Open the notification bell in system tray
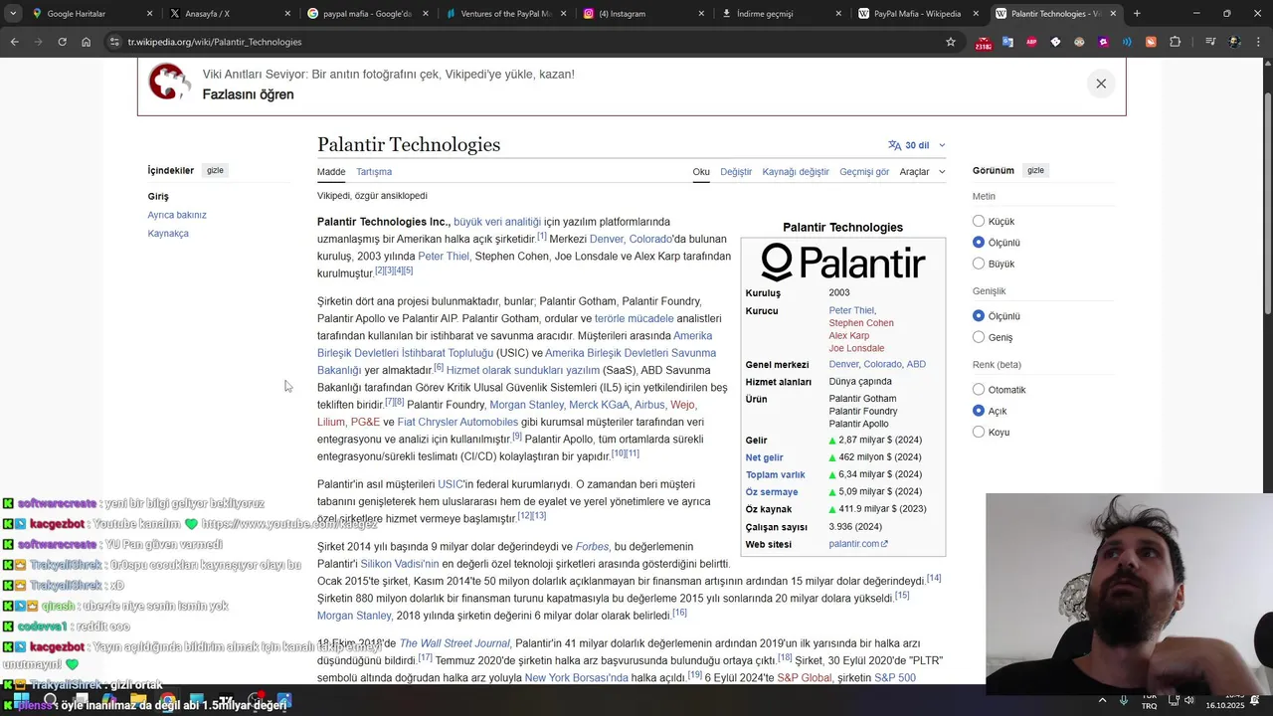This screenshot has height=716, width=1273. (x=1257, y=701)
